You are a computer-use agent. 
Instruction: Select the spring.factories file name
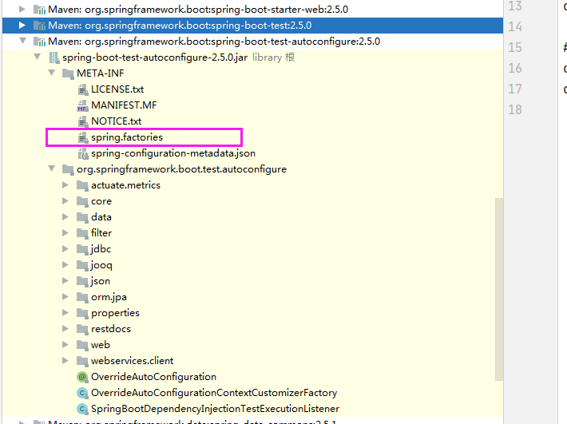click(127, 137)
